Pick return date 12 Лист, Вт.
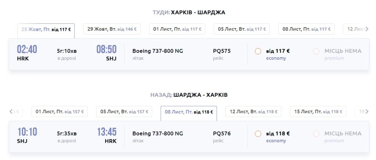Image resolution: width=376 pixels, height=160 pixels. click(253, 112)
